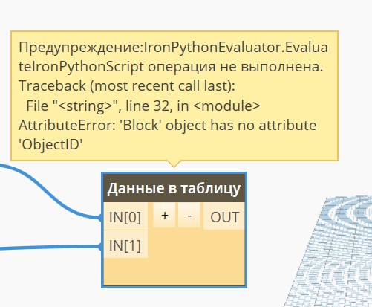Select the IN[1] input port
Viewport: 372px width, 307px height.
125,245
